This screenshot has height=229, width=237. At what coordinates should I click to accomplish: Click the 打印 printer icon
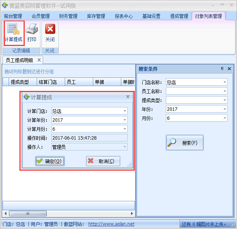(32, 29)
